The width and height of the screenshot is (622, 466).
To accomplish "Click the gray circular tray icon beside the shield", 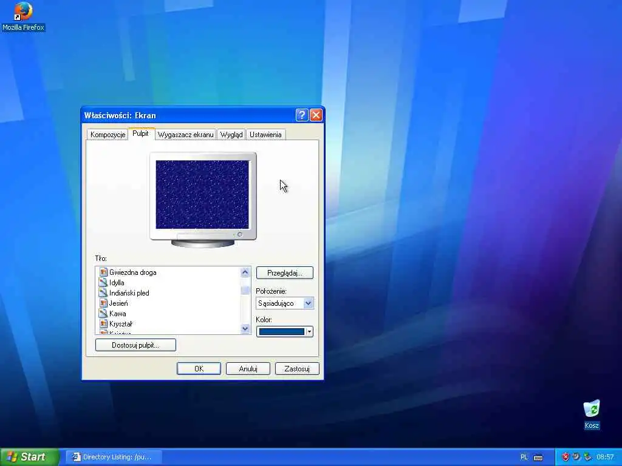I will (576, 457).
